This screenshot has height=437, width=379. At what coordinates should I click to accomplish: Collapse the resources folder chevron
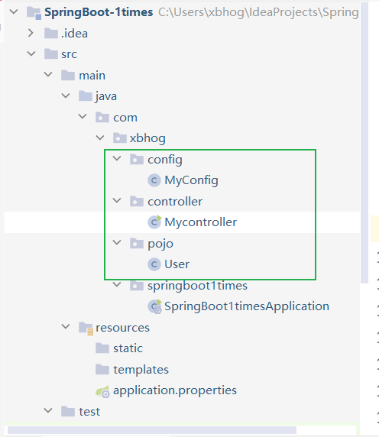pyautogui.click(x=66, y=326)
